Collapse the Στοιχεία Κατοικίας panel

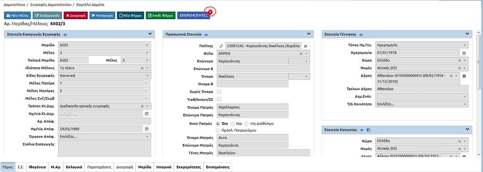coord(467,129)
